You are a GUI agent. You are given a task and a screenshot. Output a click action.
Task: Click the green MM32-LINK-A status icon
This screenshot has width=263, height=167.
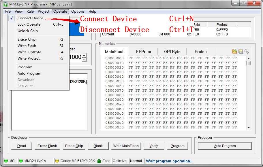point(20,161)
